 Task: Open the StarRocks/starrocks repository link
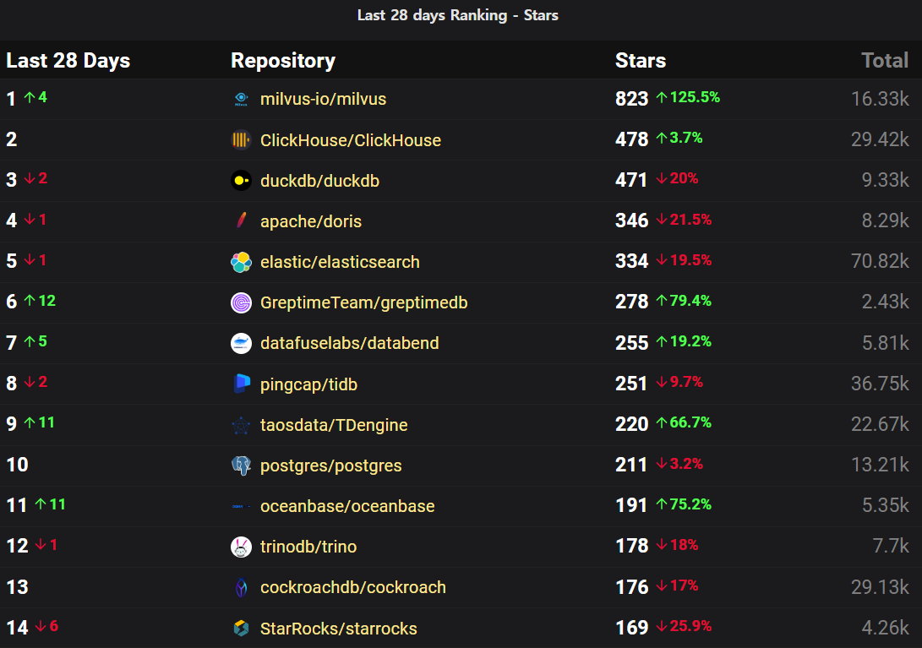(338, 628)
